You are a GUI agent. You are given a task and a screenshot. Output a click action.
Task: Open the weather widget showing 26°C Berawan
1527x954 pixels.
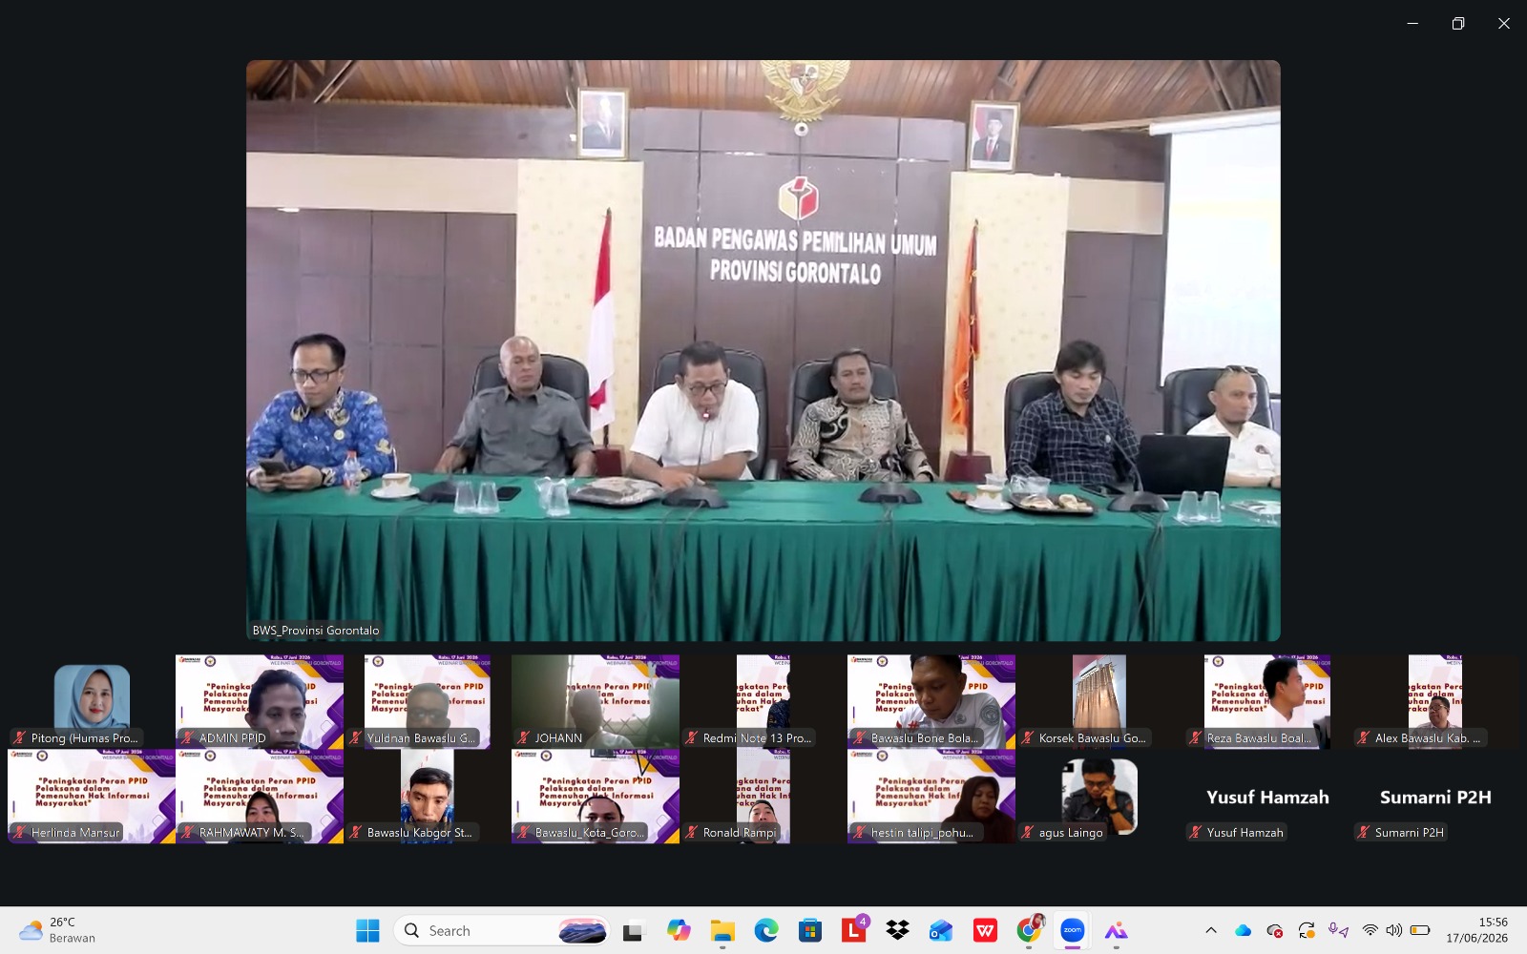(x=57, y=930)
